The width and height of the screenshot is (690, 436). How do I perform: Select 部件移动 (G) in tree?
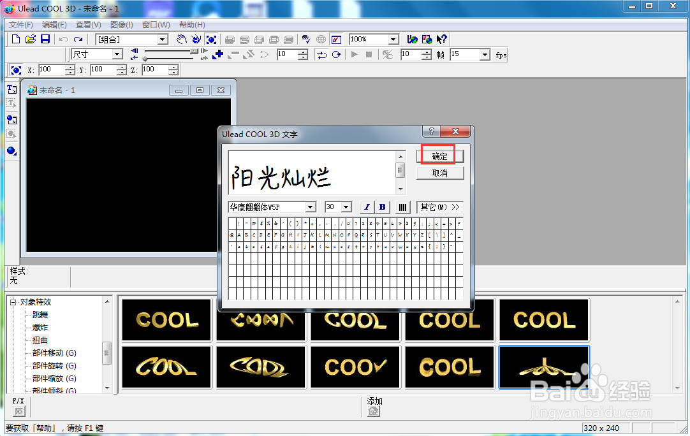[54, 353]
